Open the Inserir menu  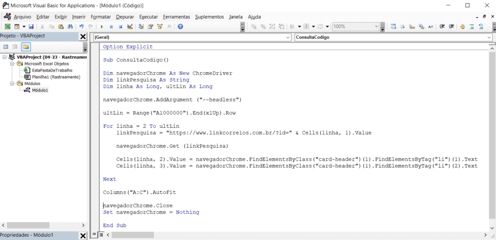(x=79, y=17)
